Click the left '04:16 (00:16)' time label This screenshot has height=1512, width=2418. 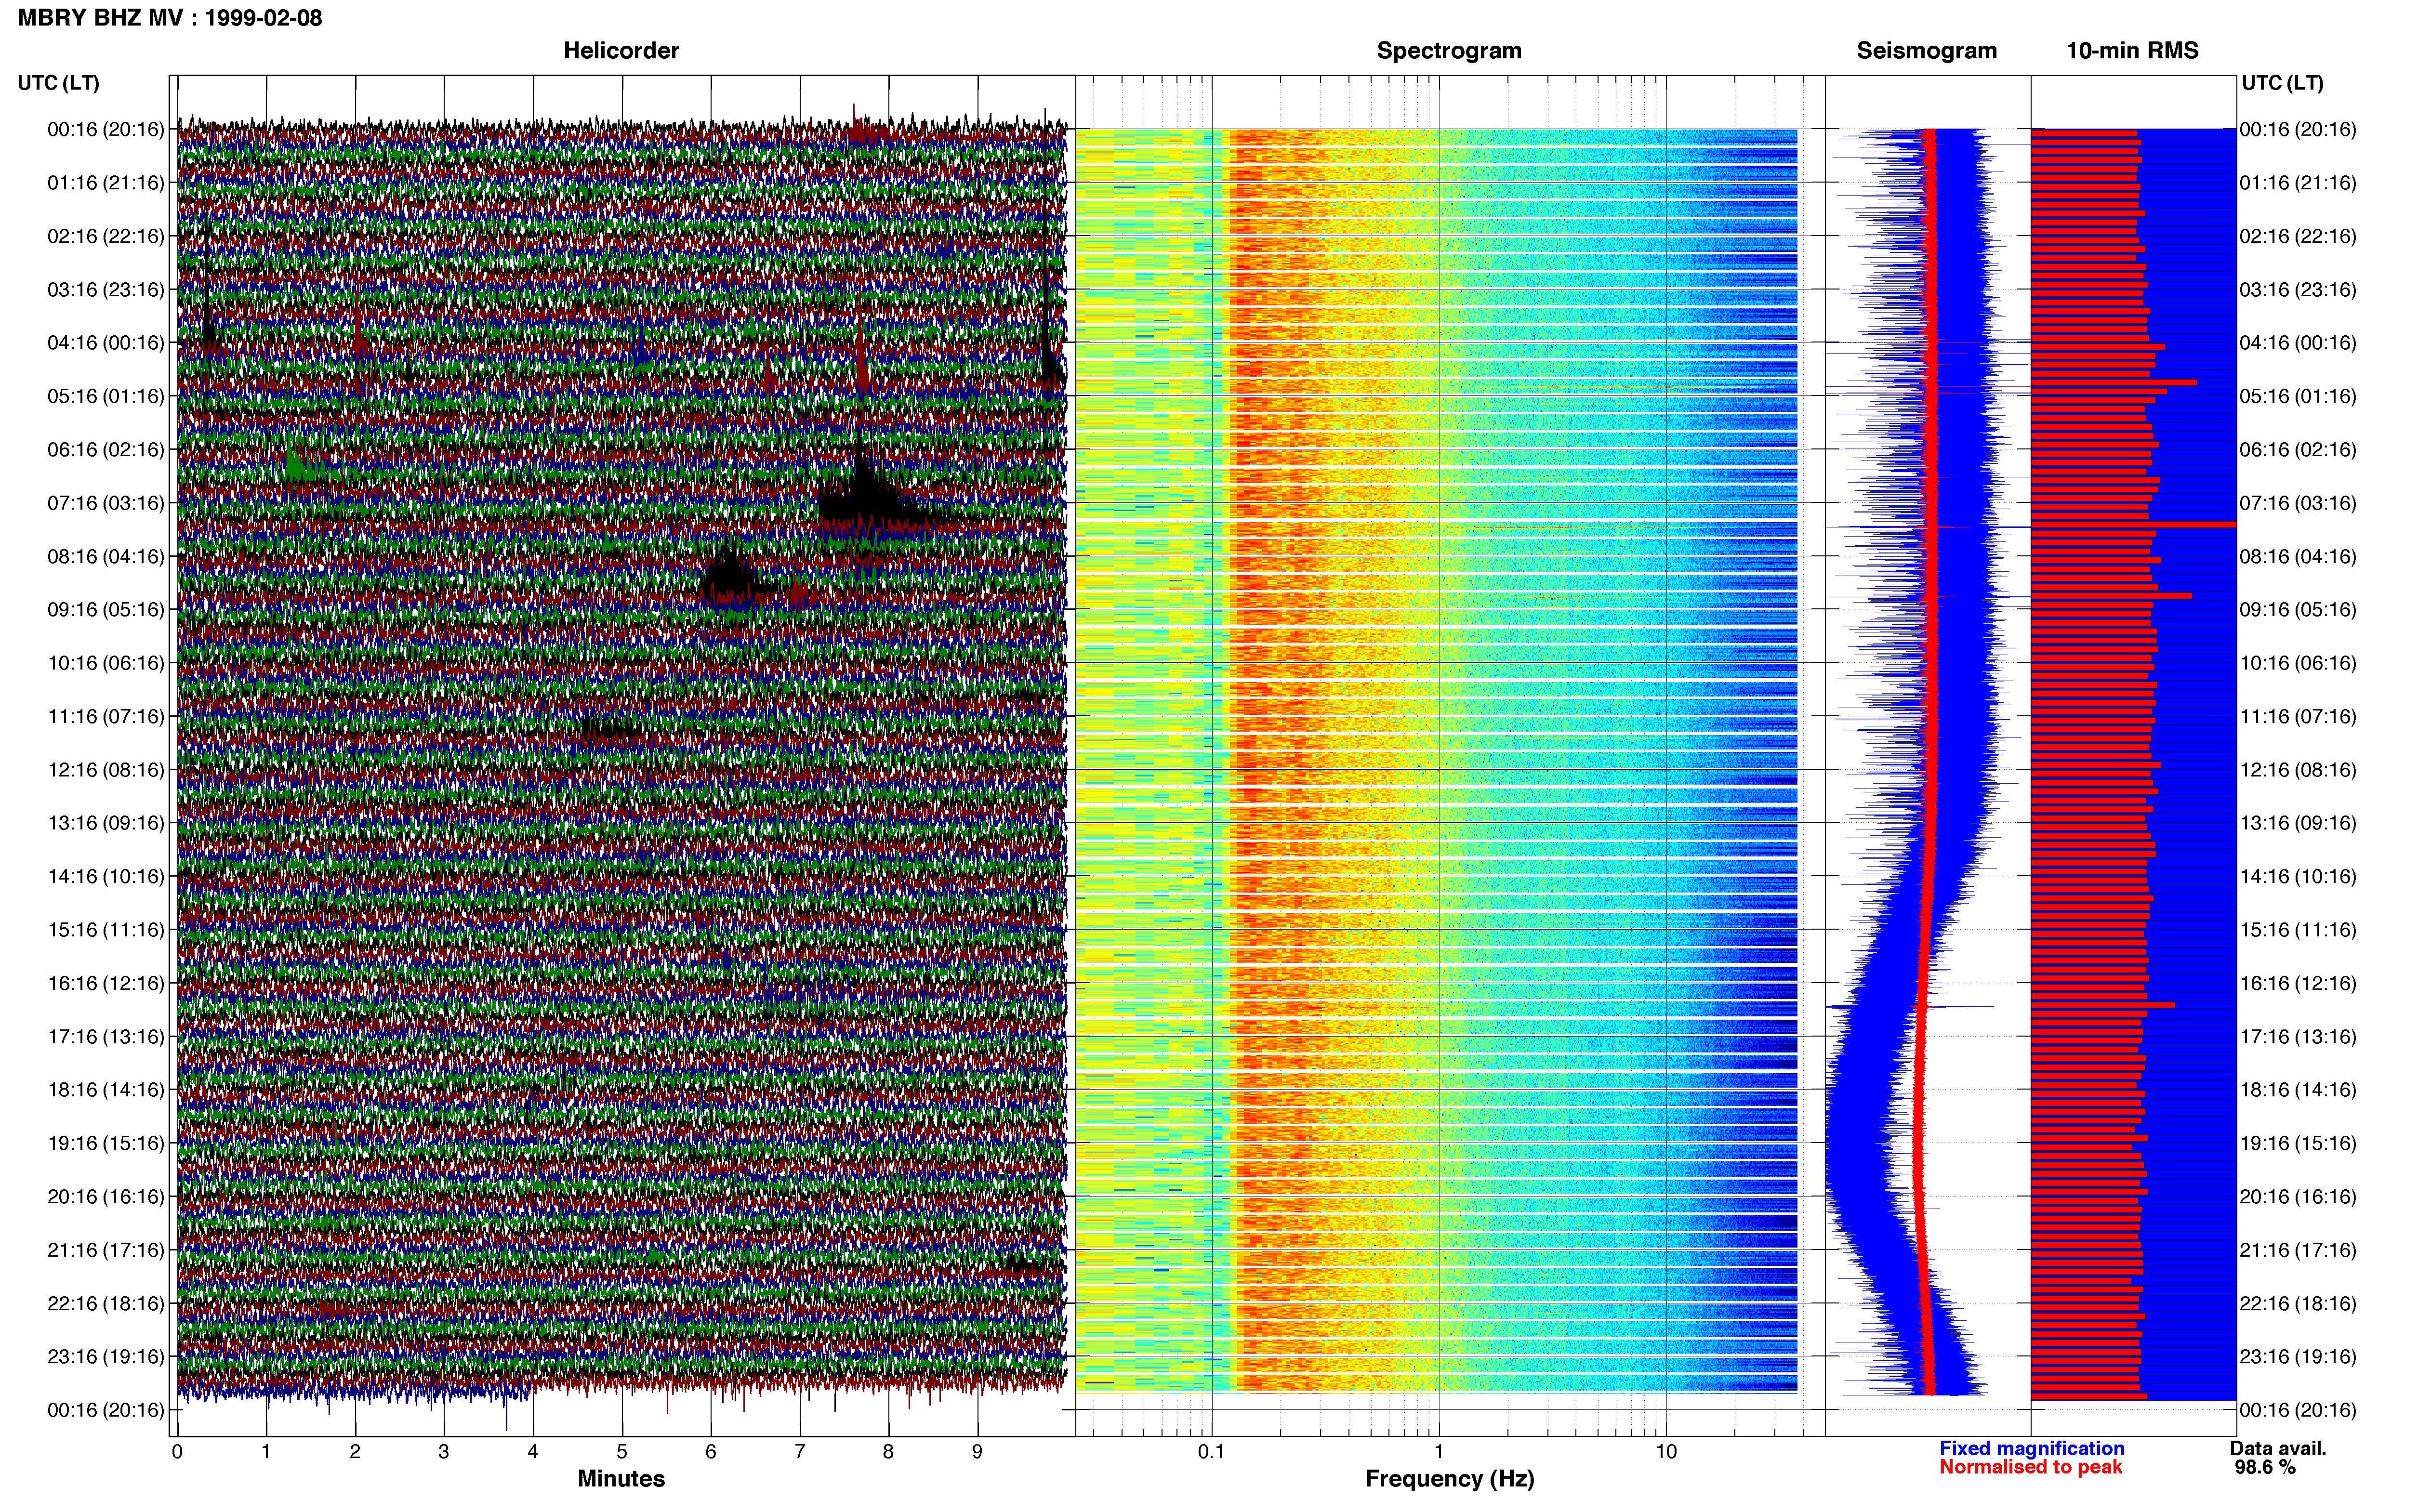(106, 343)
